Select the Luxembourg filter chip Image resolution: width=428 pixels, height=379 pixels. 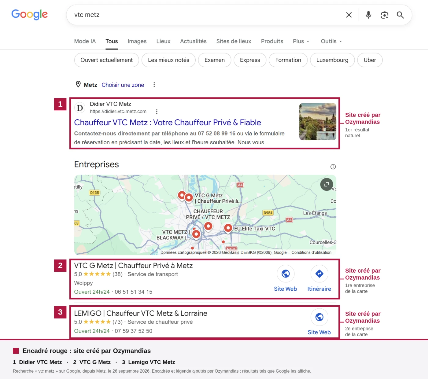pos(332,60)
